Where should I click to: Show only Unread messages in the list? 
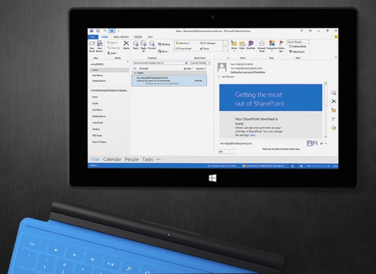(143, 69)
